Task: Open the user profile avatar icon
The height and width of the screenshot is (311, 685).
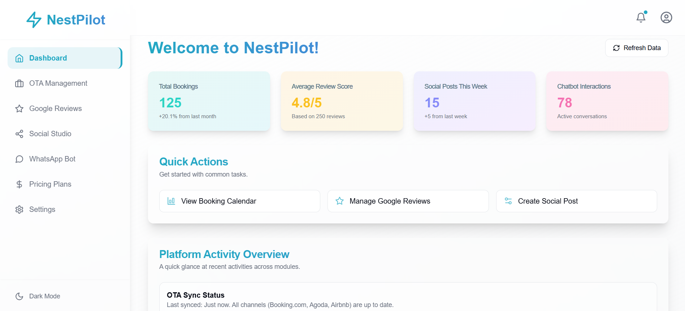Action: [x=666, y=17]
